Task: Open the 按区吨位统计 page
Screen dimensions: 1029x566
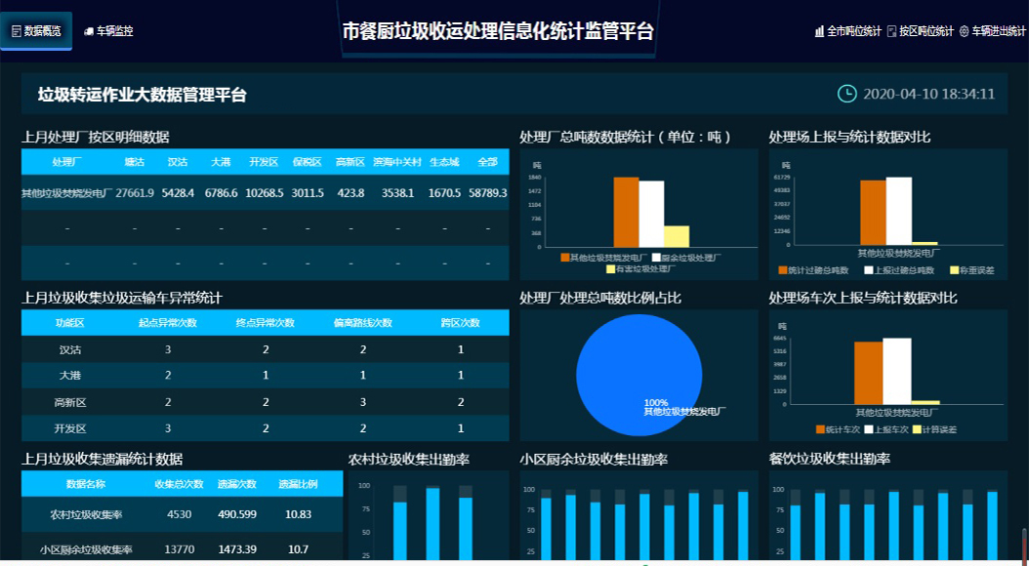Action: (920, 31)
